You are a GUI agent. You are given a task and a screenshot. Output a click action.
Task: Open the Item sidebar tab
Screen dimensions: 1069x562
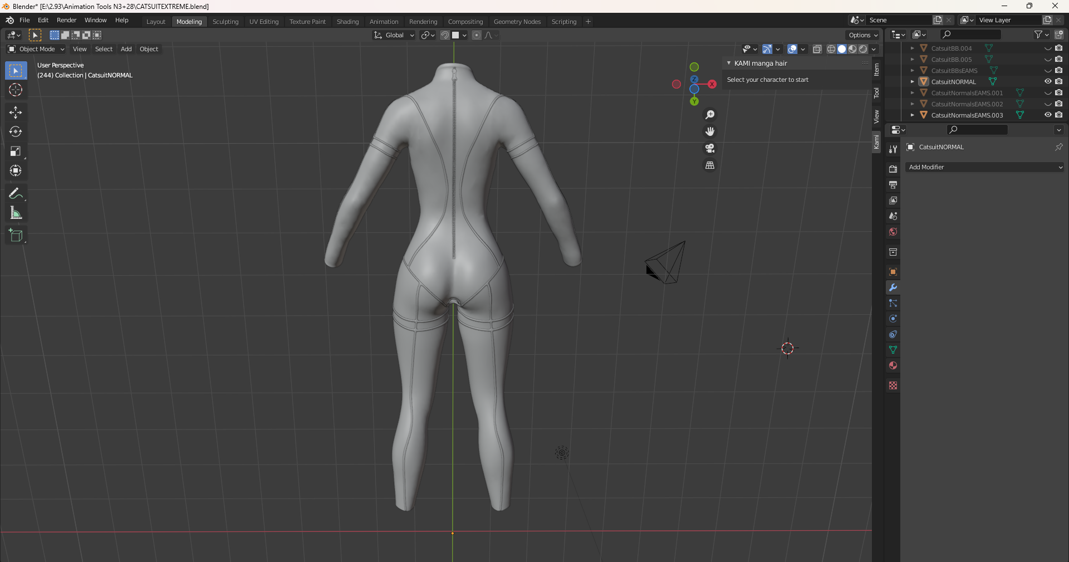click(x=876, y=70)
